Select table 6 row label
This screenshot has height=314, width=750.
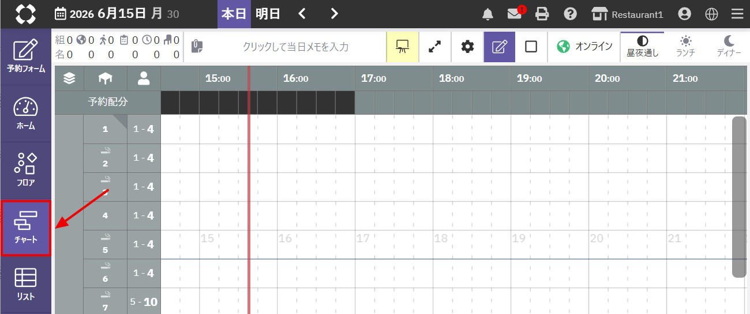[x=105, y=273]
